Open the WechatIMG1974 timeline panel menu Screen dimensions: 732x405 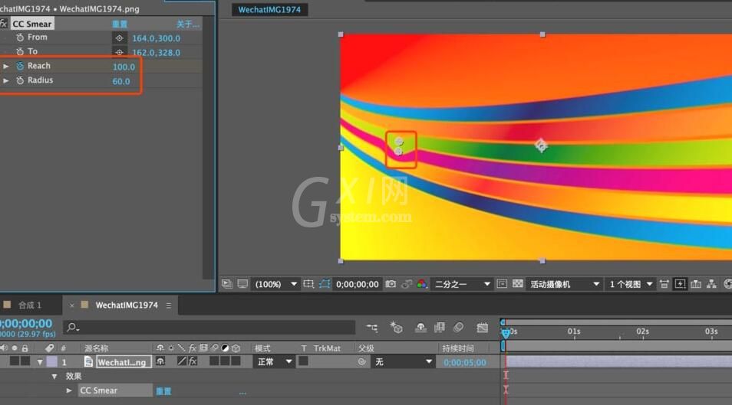pyautogui.click(x=169, y=305)
